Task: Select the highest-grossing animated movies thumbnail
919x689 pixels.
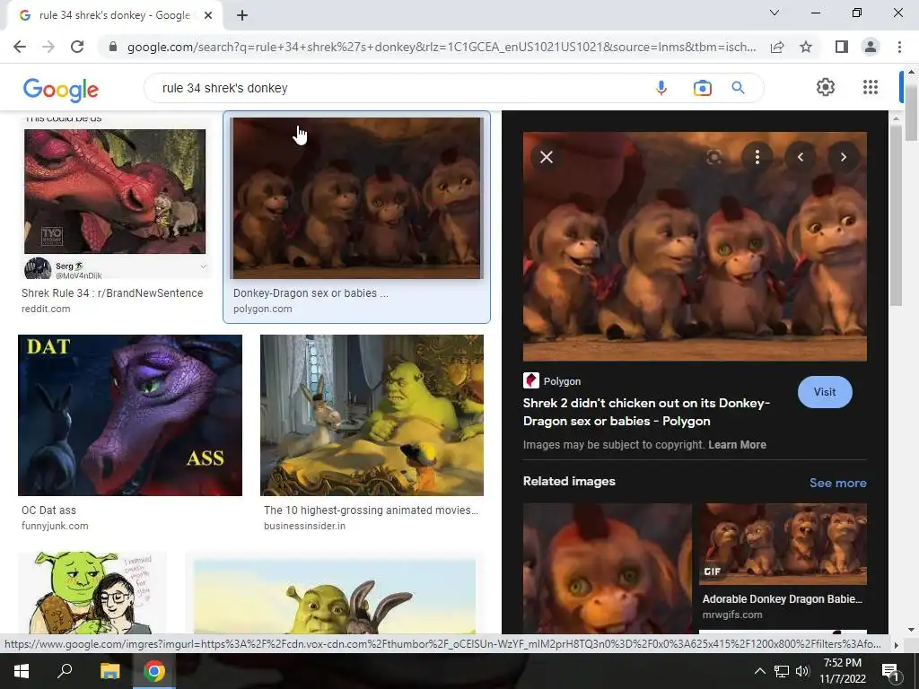Action: pyautogui.click(x=372, y=415)
